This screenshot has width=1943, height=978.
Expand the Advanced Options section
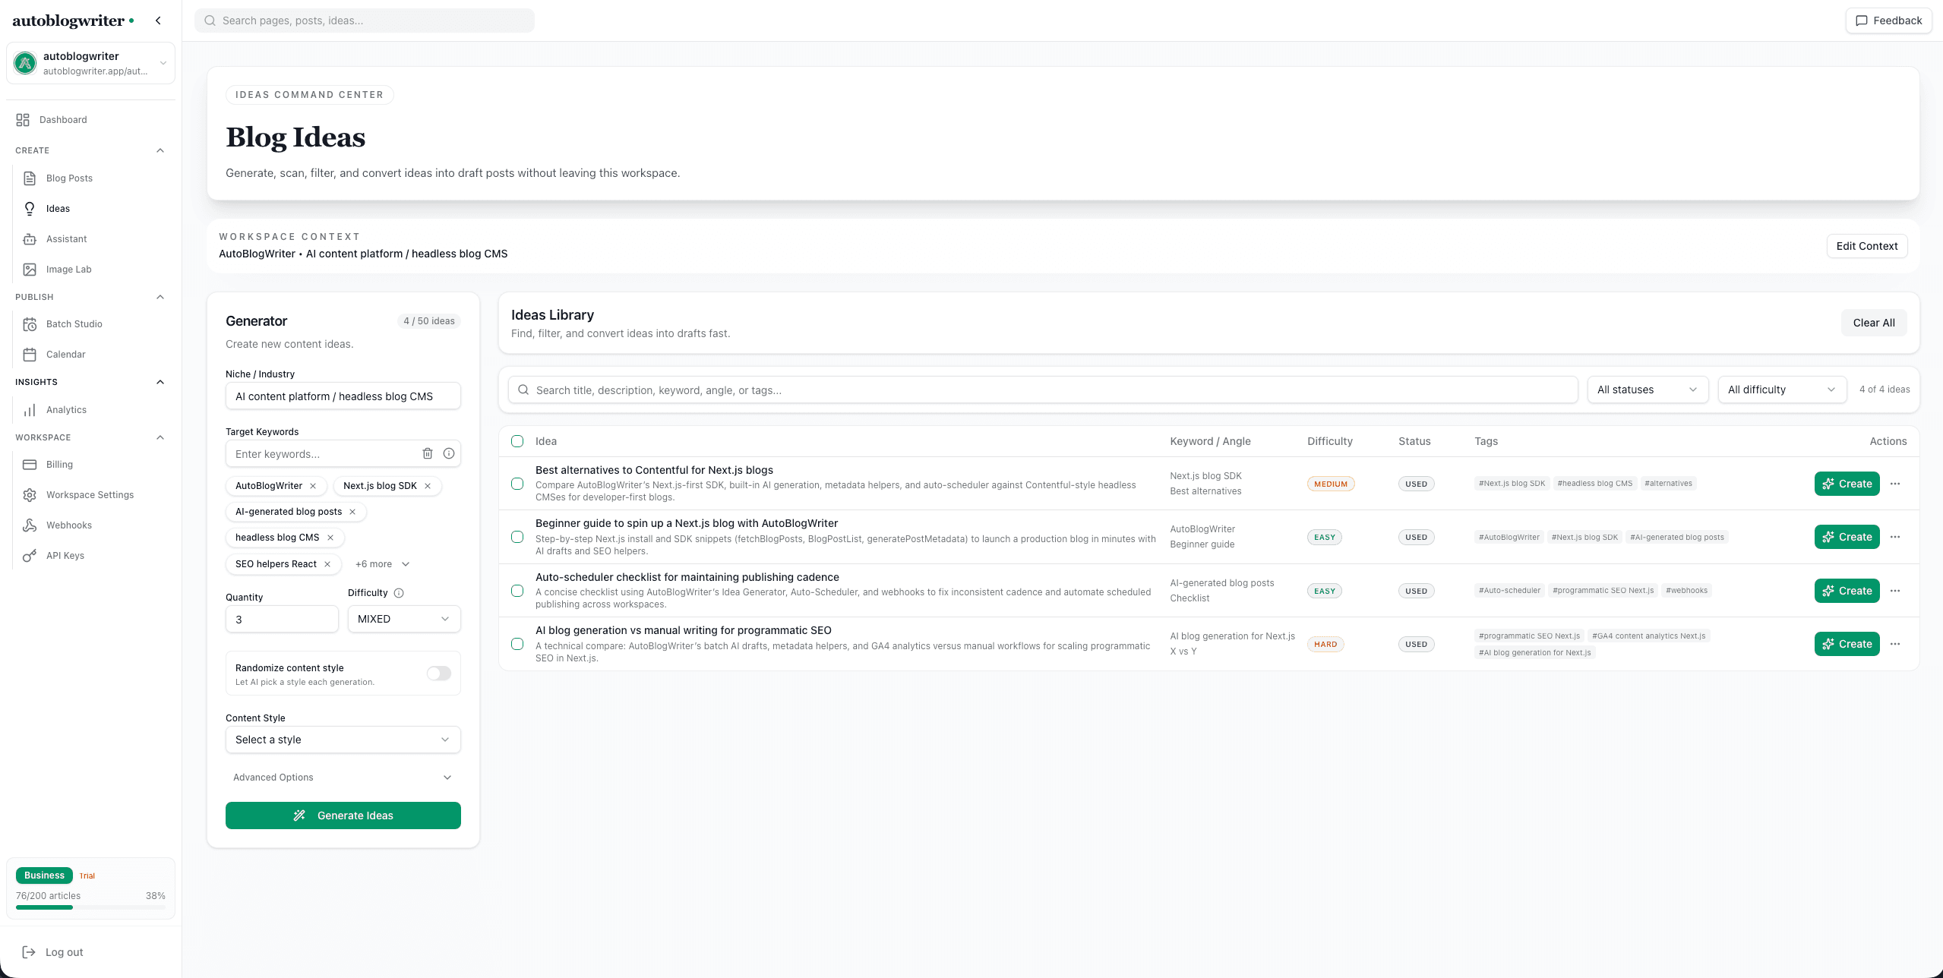(343, 777)
